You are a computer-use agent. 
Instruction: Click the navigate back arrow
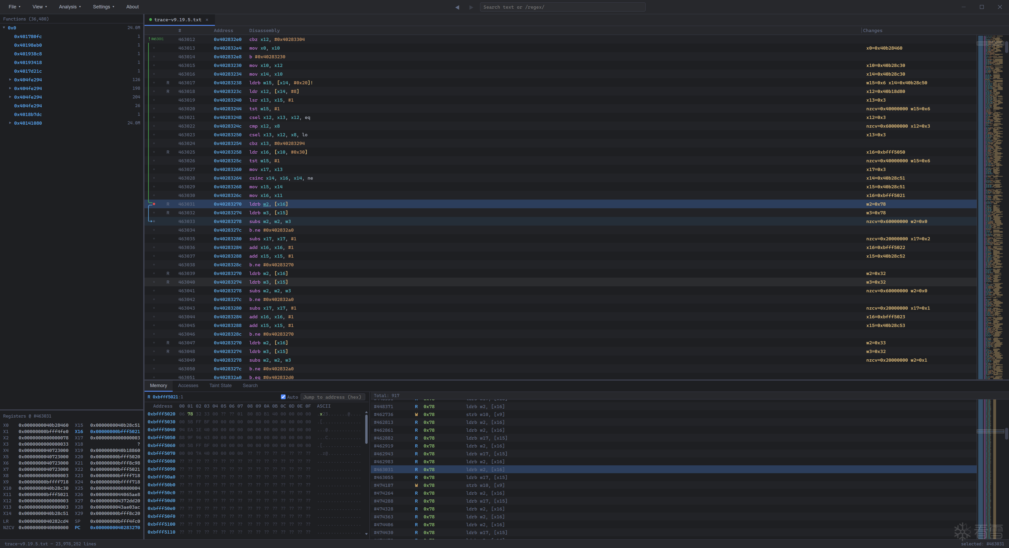click(457, 7)
